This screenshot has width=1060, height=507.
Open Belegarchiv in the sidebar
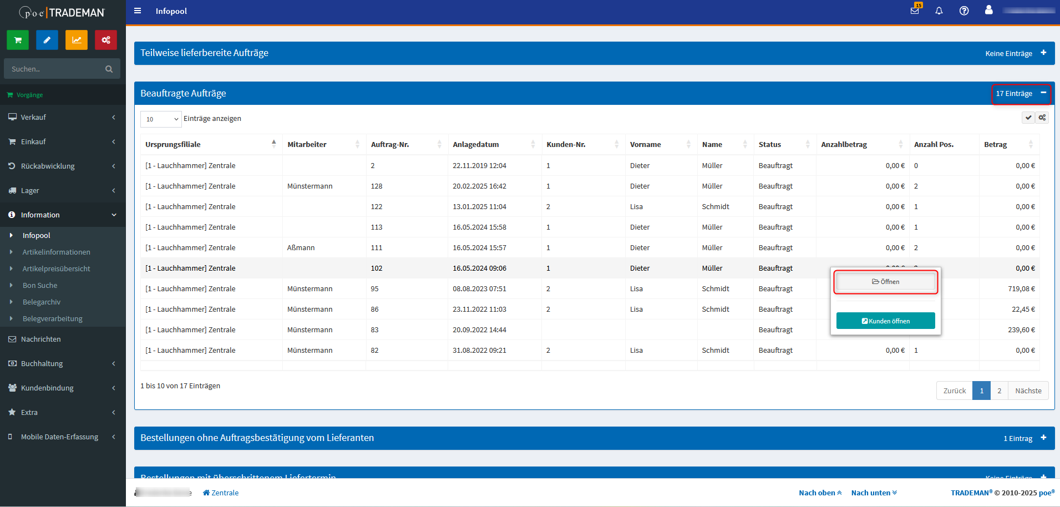coord(42,302)
